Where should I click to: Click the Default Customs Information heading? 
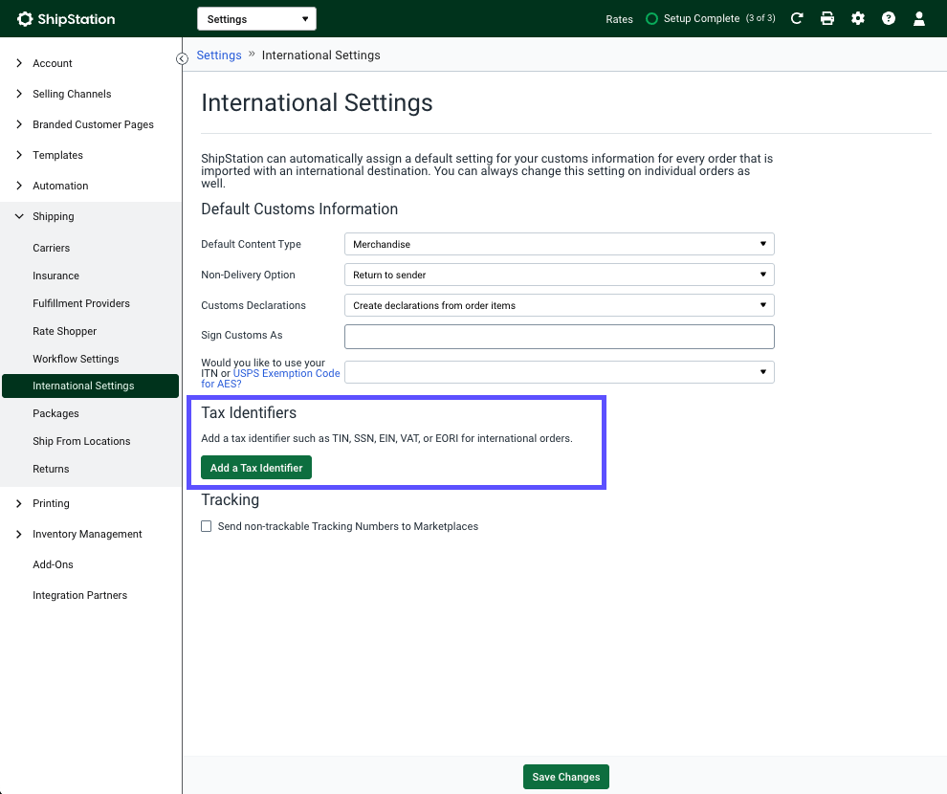(299, 210)
